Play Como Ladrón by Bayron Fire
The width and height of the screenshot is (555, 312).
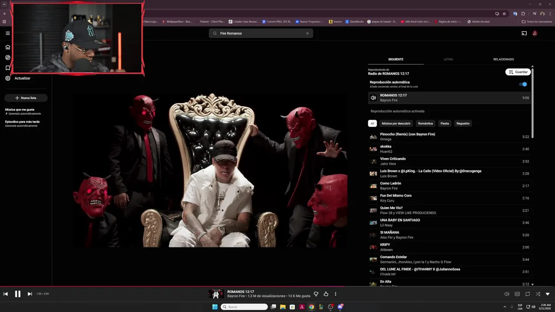tap(449, 186)
